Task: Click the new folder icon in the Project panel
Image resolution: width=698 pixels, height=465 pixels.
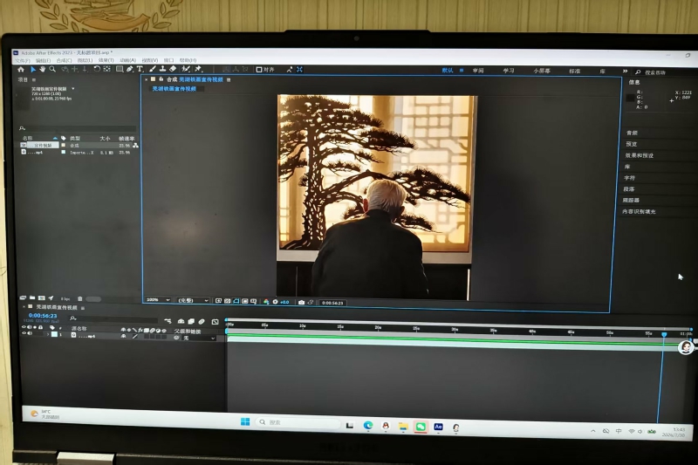Action: click(32, 297)
